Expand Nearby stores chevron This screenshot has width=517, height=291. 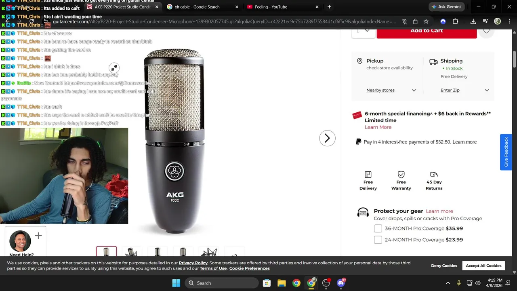(x=414, y=91)
